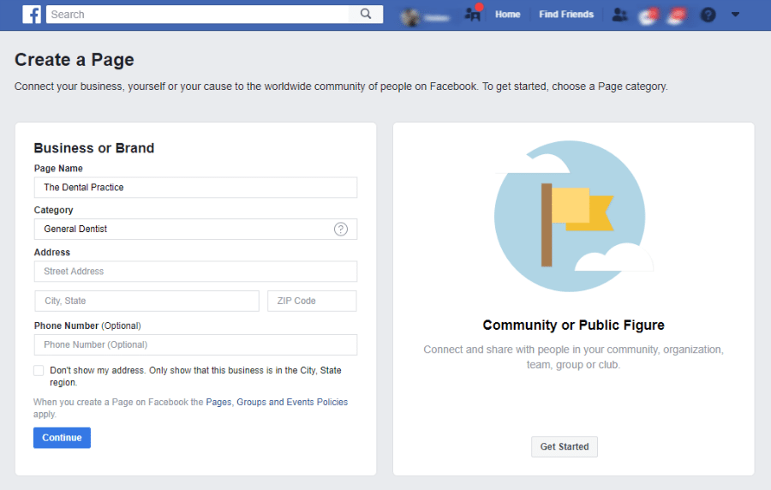
Task: Open the Quick Help question mark icon
Action: click(708, 15)
